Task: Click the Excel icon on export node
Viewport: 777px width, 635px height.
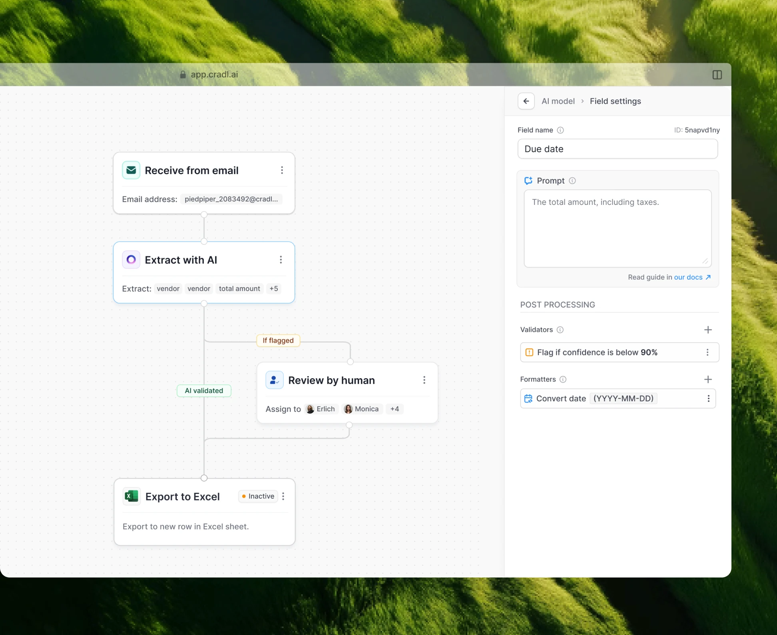Action: (131, 496)
